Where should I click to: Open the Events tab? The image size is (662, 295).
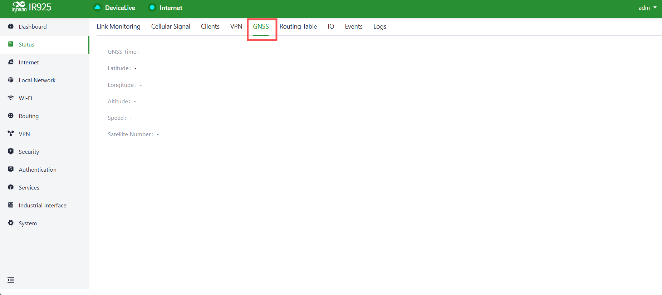[354, 26]
